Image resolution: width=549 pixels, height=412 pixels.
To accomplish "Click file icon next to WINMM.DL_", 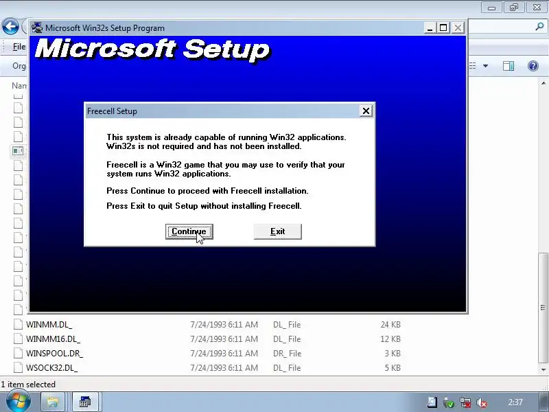I will pyautogui.click(x=18, y=324).
